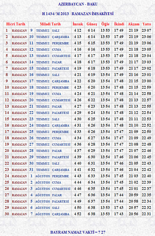Select the Miladi Tarih column header
This screenshot has width=155, height=236.
[50, 24]
